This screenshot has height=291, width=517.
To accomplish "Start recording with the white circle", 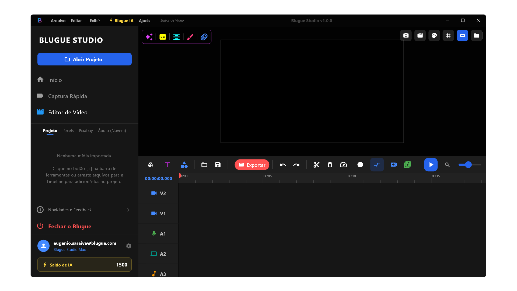I will click(360, 165).
